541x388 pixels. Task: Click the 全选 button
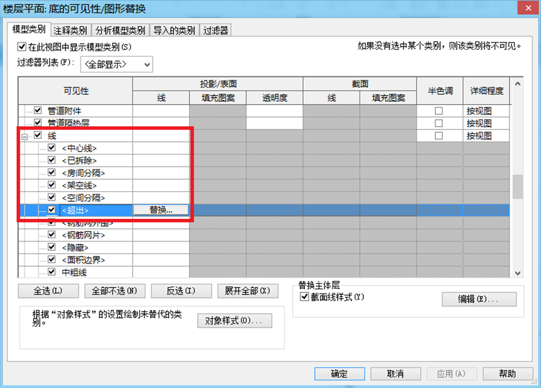pos(48,291)
